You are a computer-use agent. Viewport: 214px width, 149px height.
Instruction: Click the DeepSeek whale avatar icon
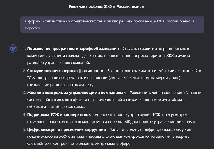pyautogui.click(x=13, y=49)
